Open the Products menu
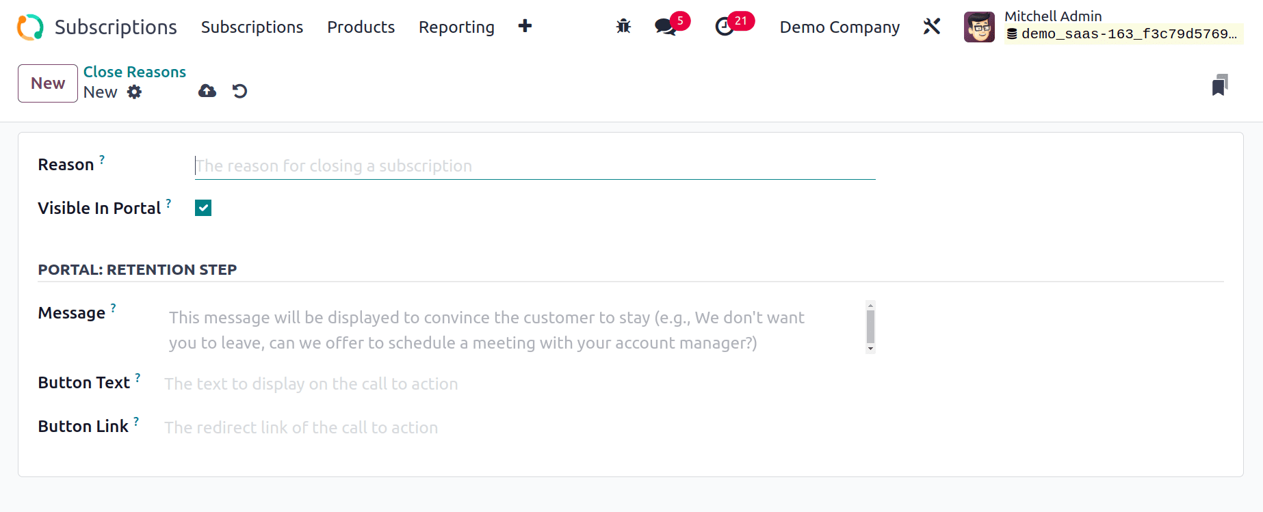The height and width of the screenshot is (512, 1263). 361,27
